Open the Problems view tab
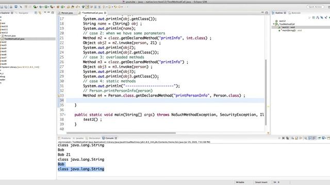 pos(64,138)
